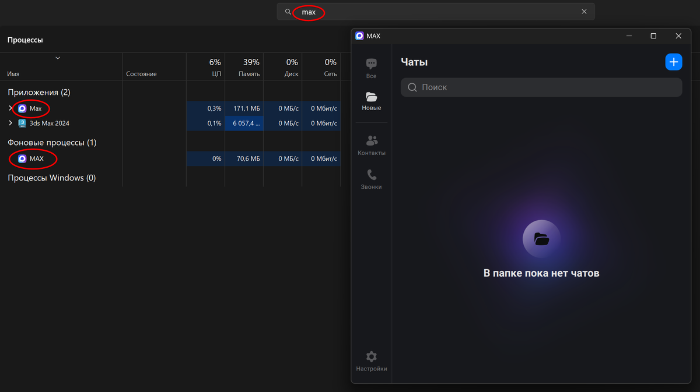
Task: Clear the Task Manager search field
Action: click(x=584, y=12)
